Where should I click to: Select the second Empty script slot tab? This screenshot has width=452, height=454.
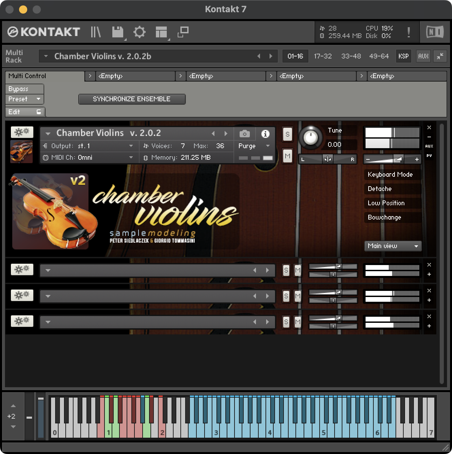coord(226,76)
